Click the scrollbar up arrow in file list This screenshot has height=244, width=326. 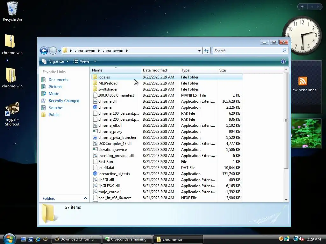[x=286, y=69]
